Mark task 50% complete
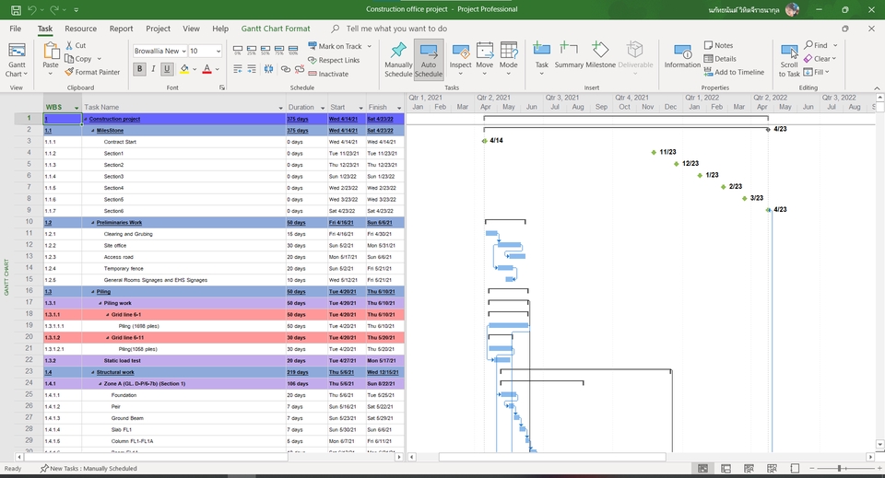Viewport: 885px width, 478px height. 265,50
